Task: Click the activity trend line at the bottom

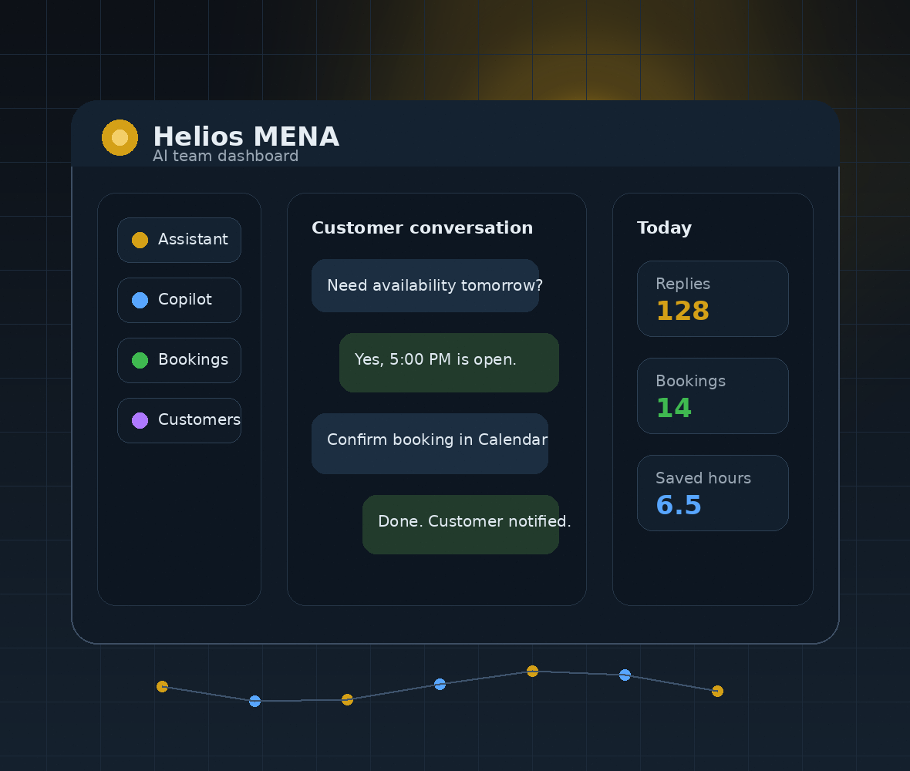Action: (393, 692)
